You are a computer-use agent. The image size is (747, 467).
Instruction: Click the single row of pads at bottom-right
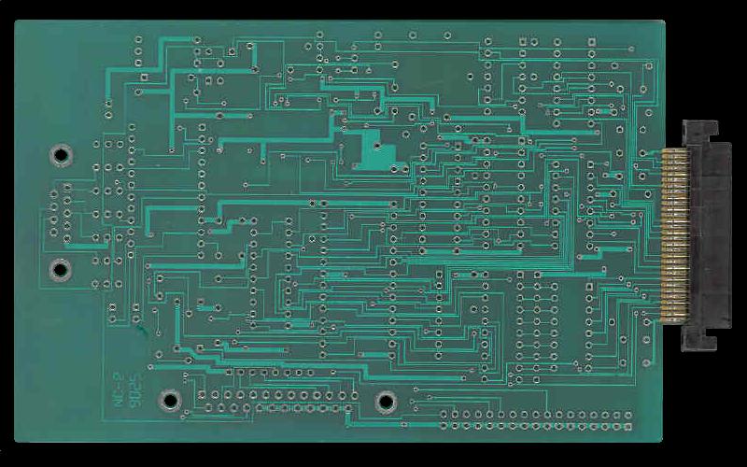click(537, 413)
